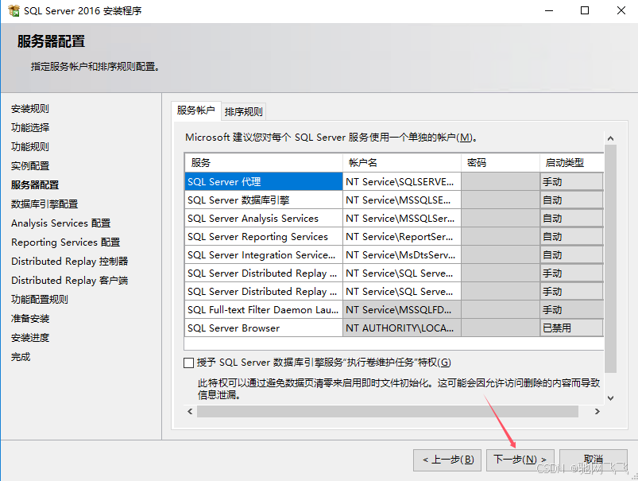The image size is (638, 481).
Task: Click scroll up arrow of vertical scrollbar
Action: coord(610,138)
